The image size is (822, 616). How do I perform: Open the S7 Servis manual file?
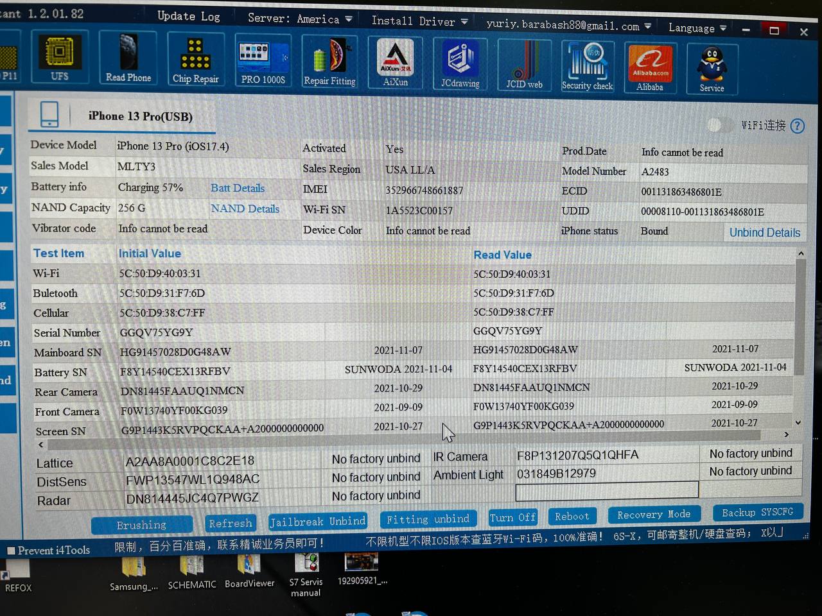click(306, 574)
